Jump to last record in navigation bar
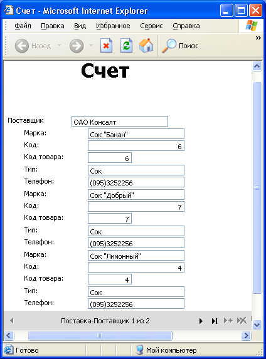The height and width of the screenshot is (359, 266). [215, 321]
